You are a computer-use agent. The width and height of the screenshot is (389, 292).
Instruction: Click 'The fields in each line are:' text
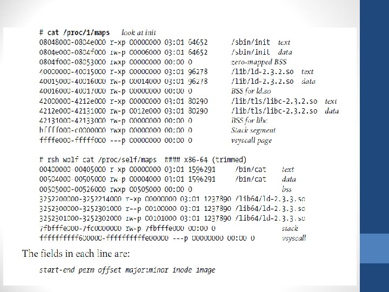(x=76, y=254)
